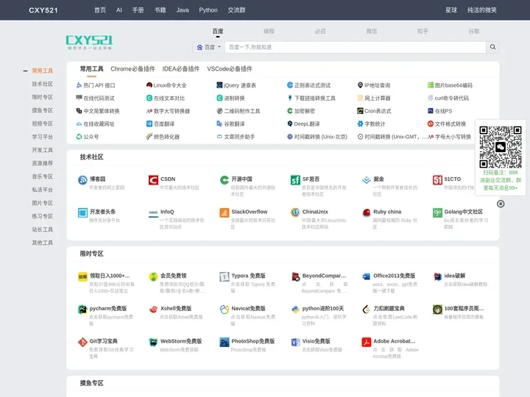Jump to 站长工具 in sidebar
Viewport: 530px width, 397px height.
[43, 229]
